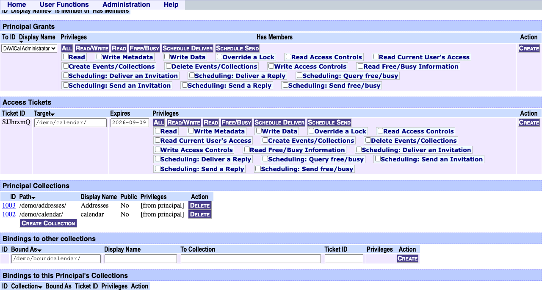This screenshot has height=305, width=542.
Task: Focus the To Collection input field
Action: point(251,258)
